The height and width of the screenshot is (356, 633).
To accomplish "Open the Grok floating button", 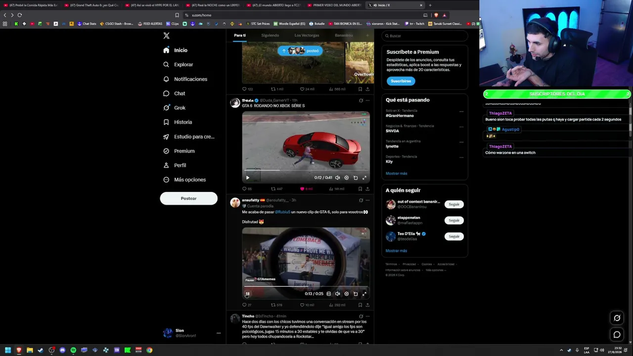I will coord(617,318).
